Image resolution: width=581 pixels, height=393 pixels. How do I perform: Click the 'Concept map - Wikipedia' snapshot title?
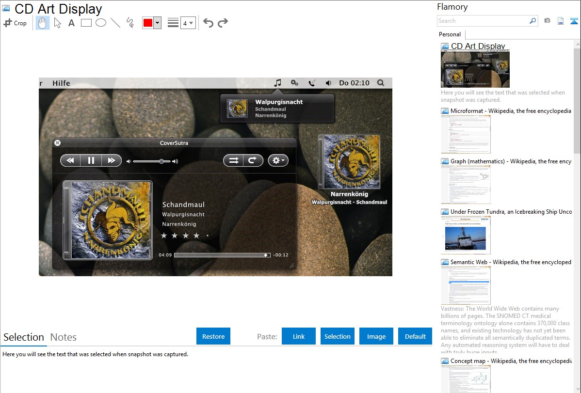[511, 361]
